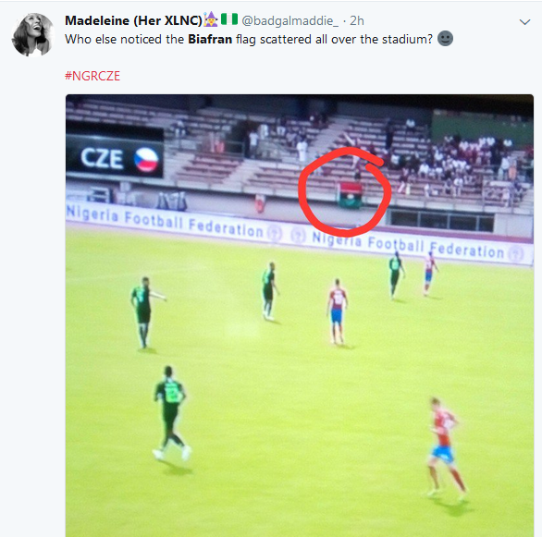Viewport: 542px width, 537px height.
Task: Click the neutral face emoji ending the tweet
Action: click(x=445, y=38)
